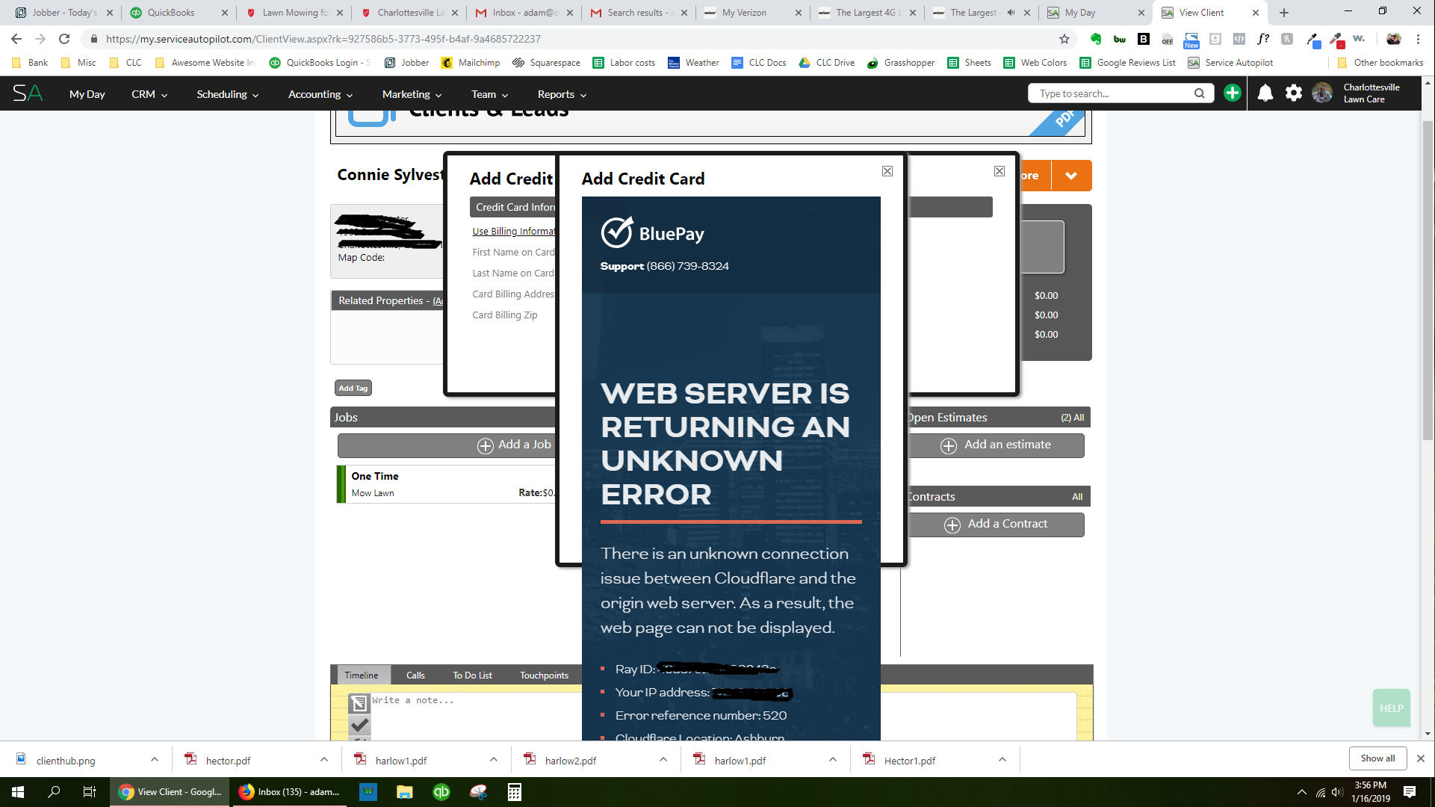Click Use Billing Information link
The height and width of the screenshot is (807, 1435).
click(514, 232)
